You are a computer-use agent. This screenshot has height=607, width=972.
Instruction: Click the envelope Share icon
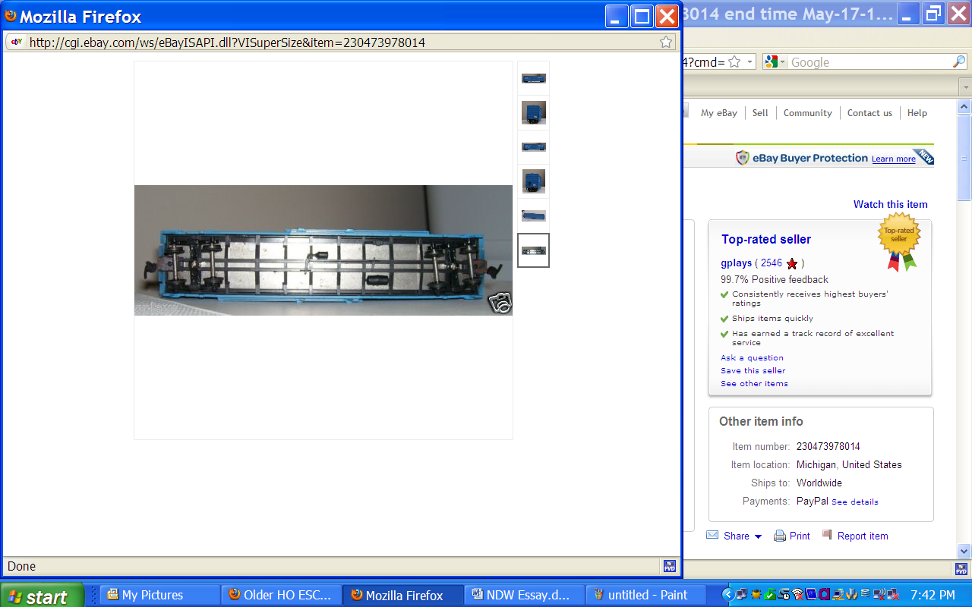pos(712,535)
